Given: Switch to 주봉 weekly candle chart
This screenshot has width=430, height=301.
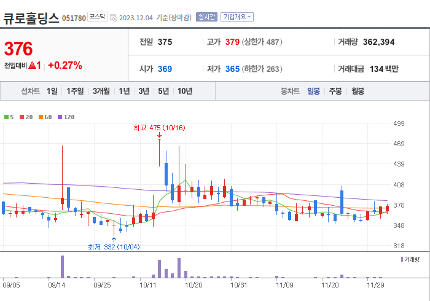Looking at the screenshot, I should point(335,91).
